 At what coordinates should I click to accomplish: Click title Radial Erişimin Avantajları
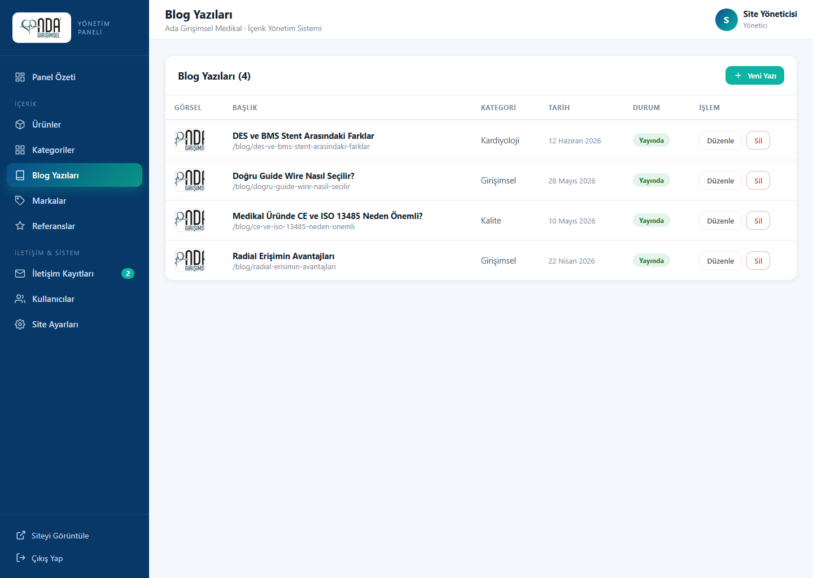point(283,256)
